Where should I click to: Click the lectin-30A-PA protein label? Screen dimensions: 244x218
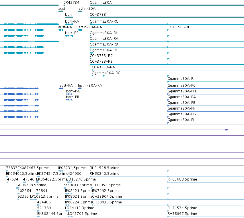tap(90, 86)
